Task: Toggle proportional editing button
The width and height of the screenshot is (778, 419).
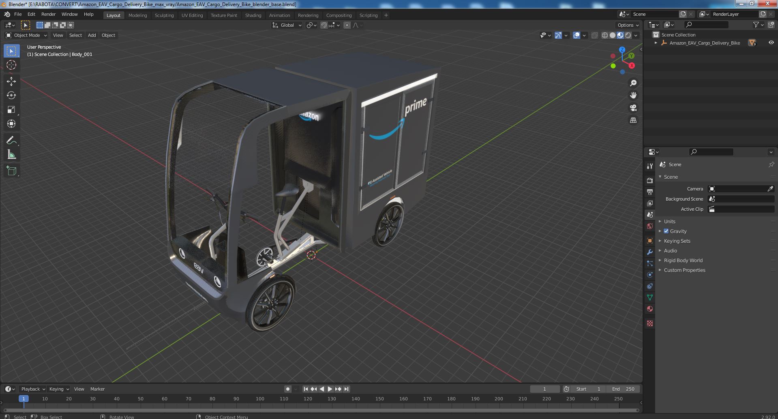Action: tap(347, 25)
